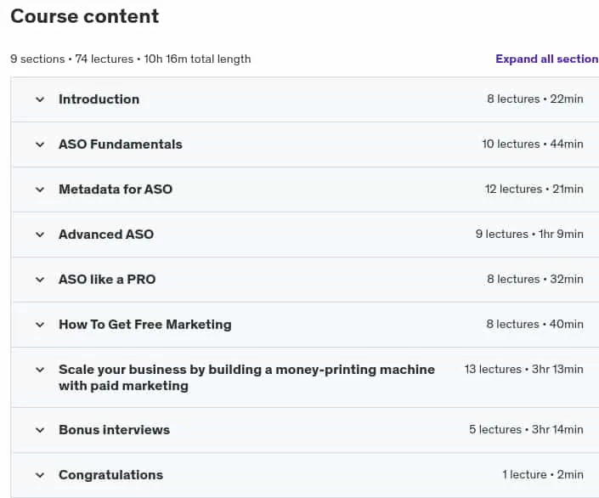This screenshot has height=498, width=599.
Task: Expand the Bonus interviews chevron
Action: coord(40,430)
